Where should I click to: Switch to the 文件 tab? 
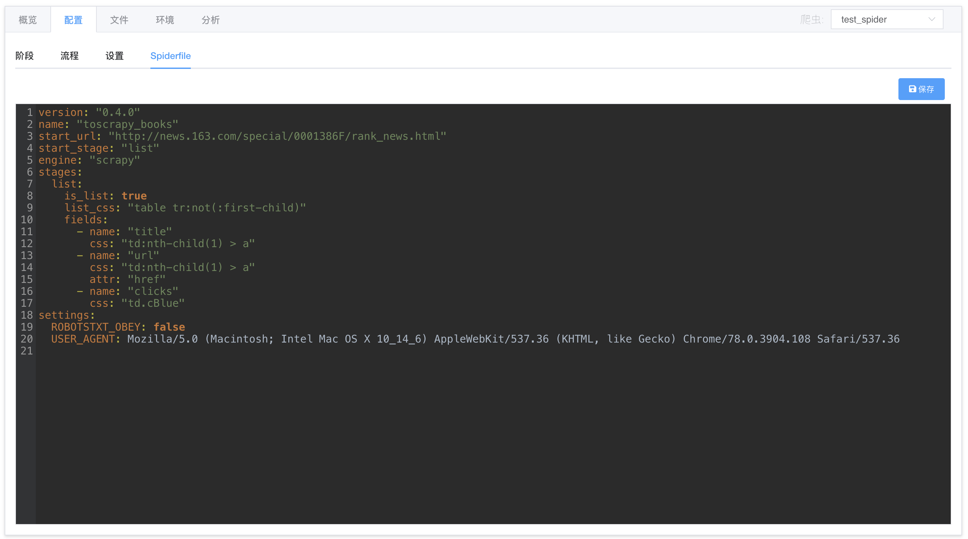pyautogui.click(x=119, y=19)
